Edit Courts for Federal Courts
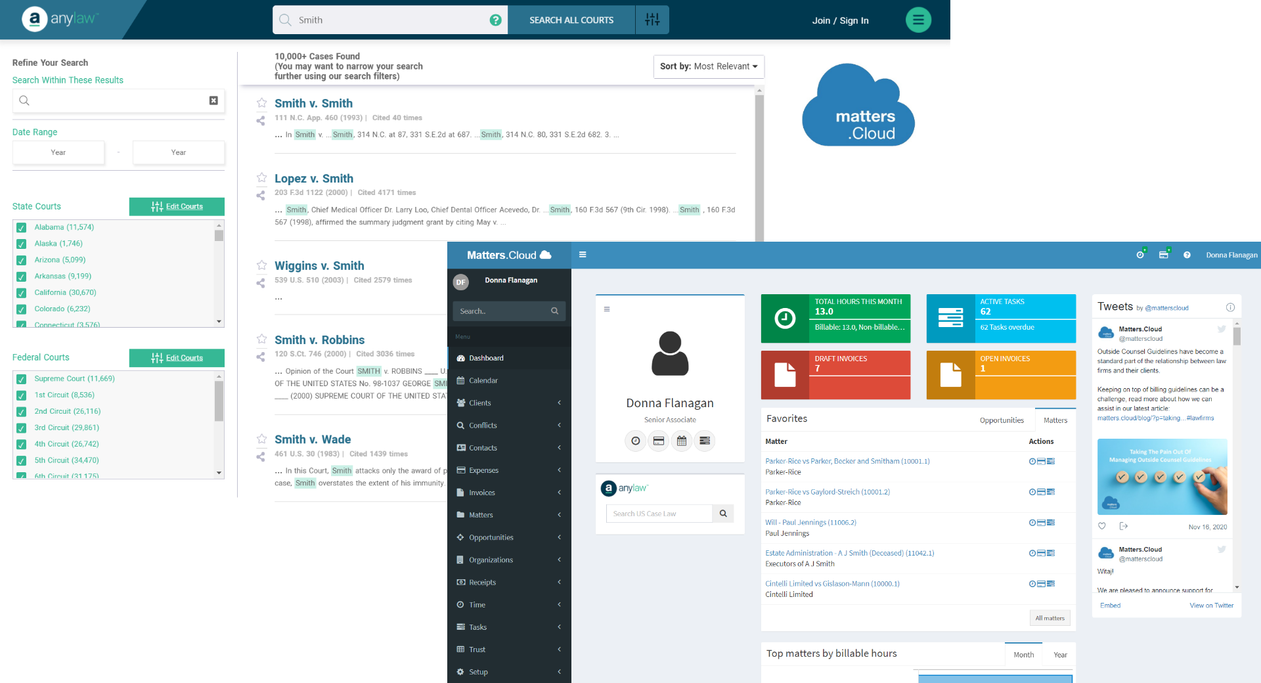 coord(177,358)
